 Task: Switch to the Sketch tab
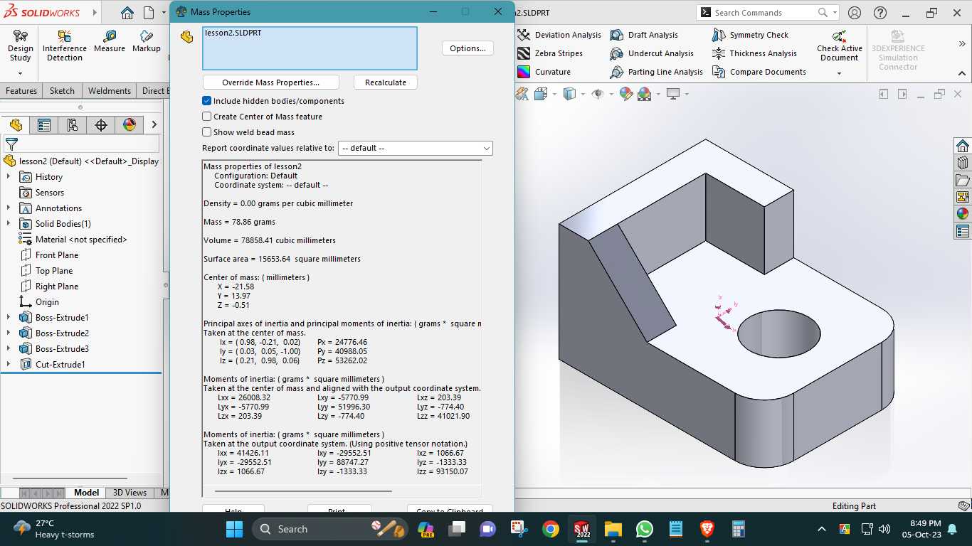(x=62, y=91)
